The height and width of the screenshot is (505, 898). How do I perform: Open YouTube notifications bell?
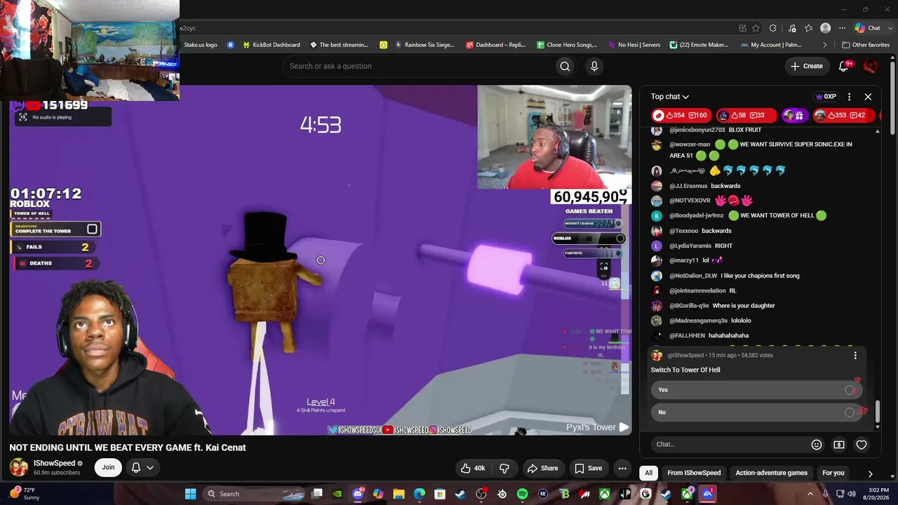[x=844, y=66]
